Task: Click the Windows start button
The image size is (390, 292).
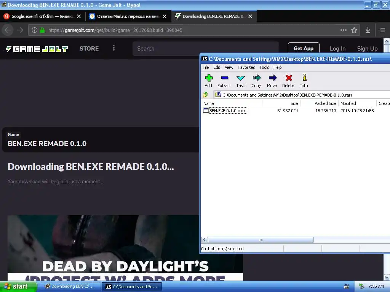Action: (18, 287)
